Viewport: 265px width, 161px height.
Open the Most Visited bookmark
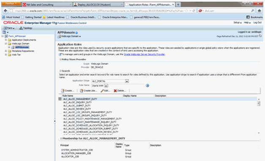click(x=11, y=17)
